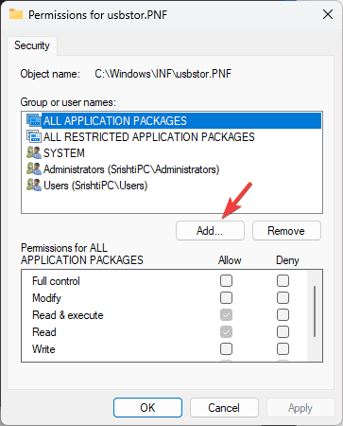
Task: Enable Allow checkbox for Full control
Action: [x=226, y=280]
